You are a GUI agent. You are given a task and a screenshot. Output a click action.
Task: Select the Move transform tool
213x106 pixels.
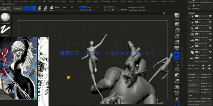click(39, 9)
